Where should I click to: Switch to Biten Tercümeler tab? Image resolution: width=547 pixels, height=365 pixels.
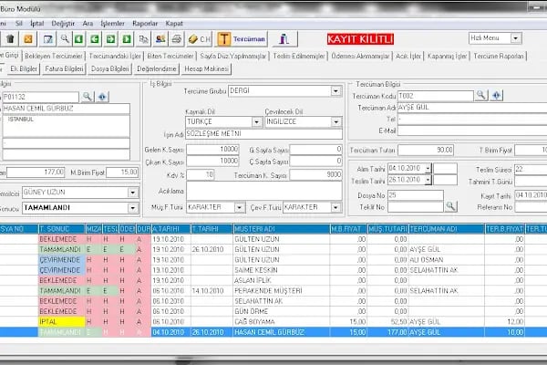pyautogui.click(x=170, y=56)
